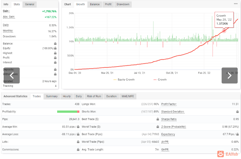241x159 pixels.
Task: Switch to the MAE/MFE tab
Action: pos(128,96)
